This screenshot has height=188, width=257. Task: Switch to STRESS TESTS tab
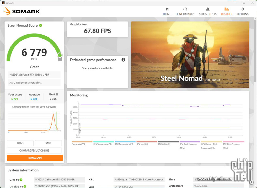click(208, 12)
